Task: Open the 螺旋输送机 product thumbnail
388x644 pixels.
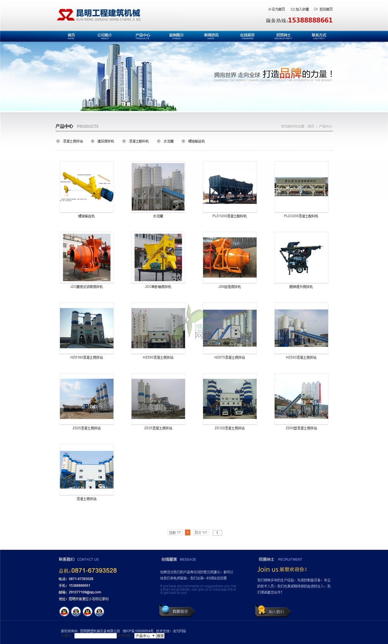Action: coord(87,187)
